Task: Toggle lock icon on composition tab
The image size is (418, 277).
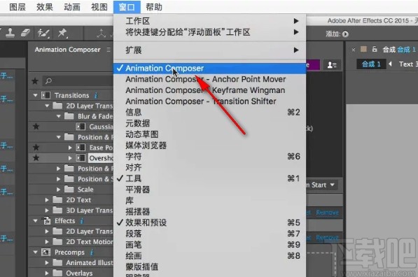Action: (x=375, y=49)
